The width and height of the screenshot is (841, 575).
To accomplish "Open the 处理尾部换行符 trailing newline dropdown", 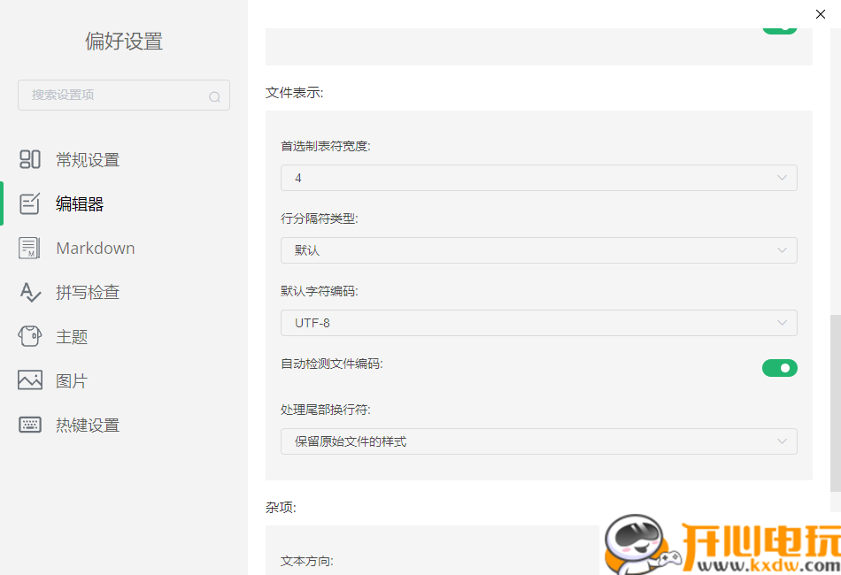I will pos(538,441).
